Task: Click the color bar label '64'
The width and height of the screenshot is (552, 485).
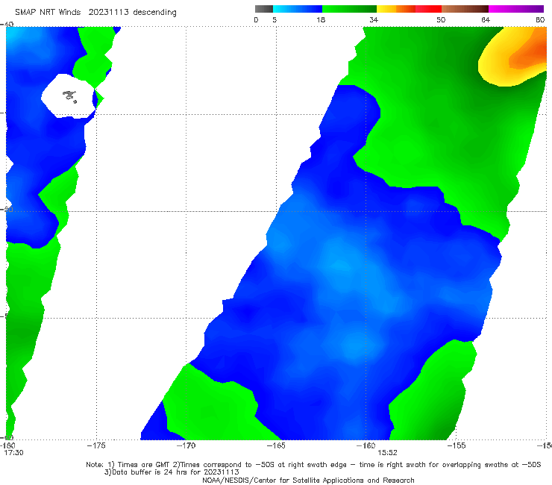Action: click(x=486, y=20)
